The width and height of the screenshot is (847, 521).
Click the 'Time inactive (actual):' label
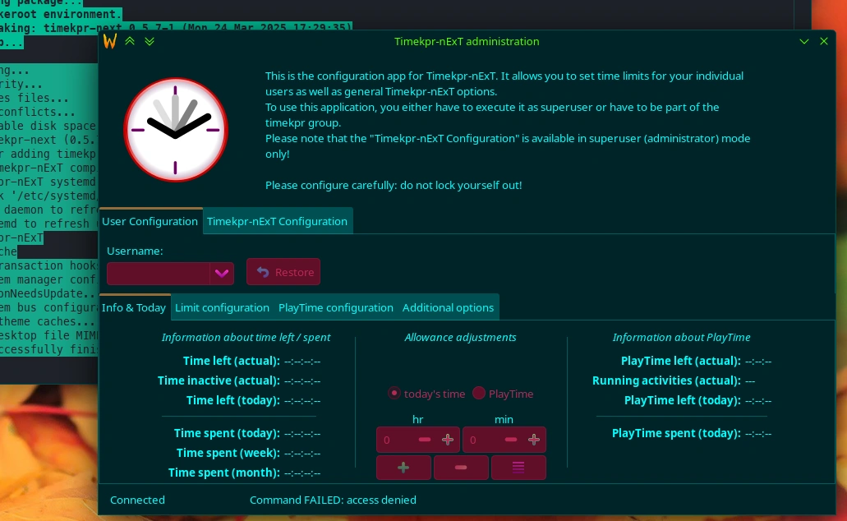tap(219, 380)
